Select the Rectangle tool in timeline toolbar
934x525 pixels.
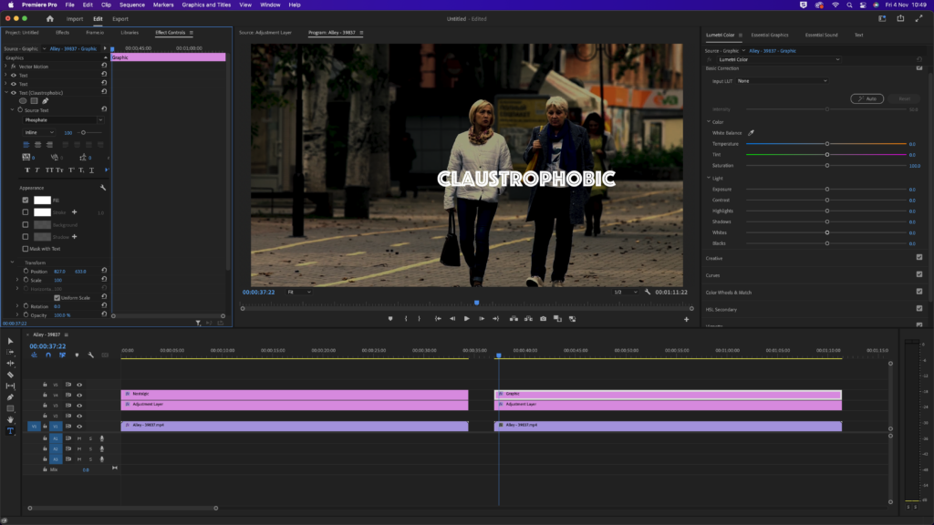(10, 408)
